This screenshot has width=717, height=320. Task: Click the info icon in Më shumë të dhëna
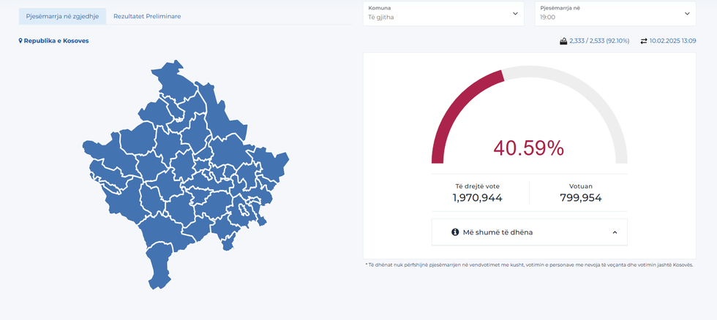click(455, 232)
